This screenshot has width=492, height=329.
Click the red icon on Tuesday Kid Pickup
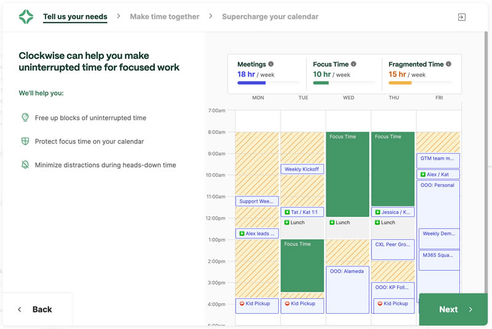[287, 303]
